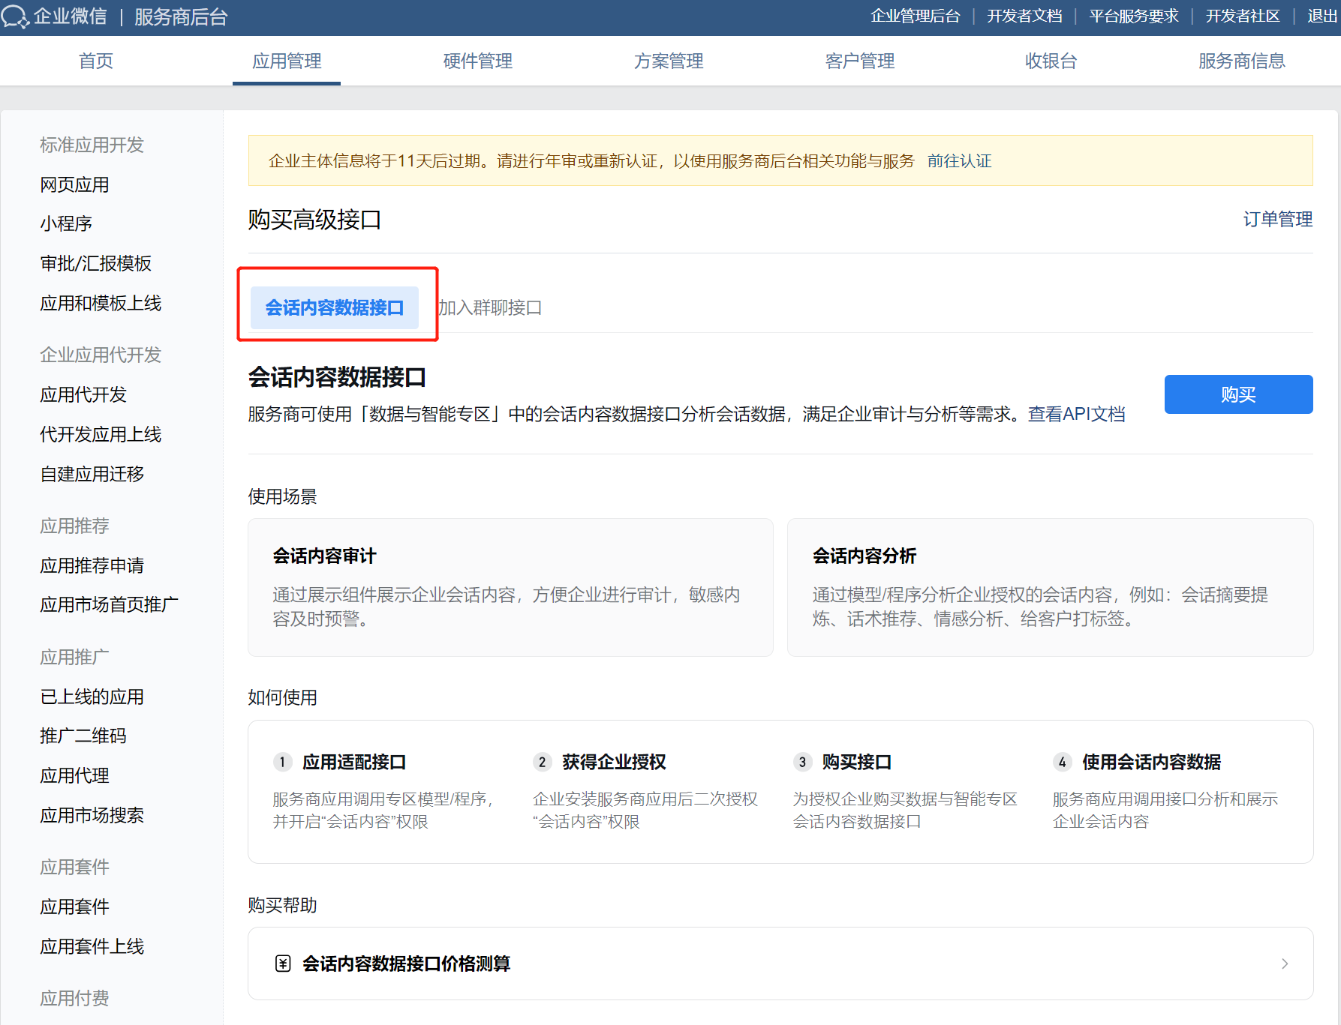Open 收银台 navigation item
The width and height of the screenshot is (1341, 1025).
tap(1051, 61)
